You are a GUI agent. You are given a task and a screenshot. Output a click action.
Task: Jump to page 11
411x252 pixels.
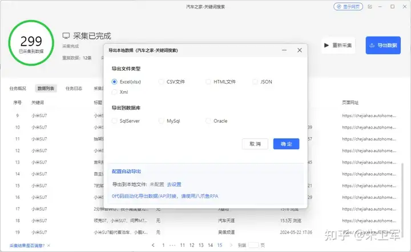(x=183, y=245)
